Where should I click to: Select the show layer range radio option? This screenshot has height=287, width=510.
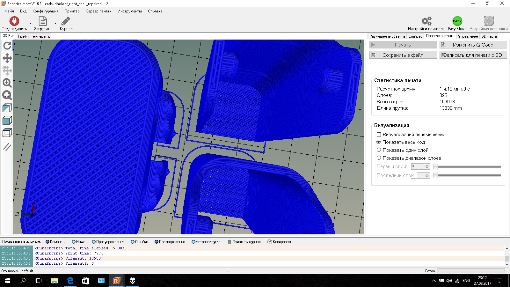379,158
